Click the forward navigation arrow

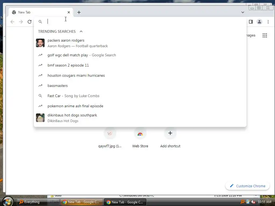[x=21, y=22]
